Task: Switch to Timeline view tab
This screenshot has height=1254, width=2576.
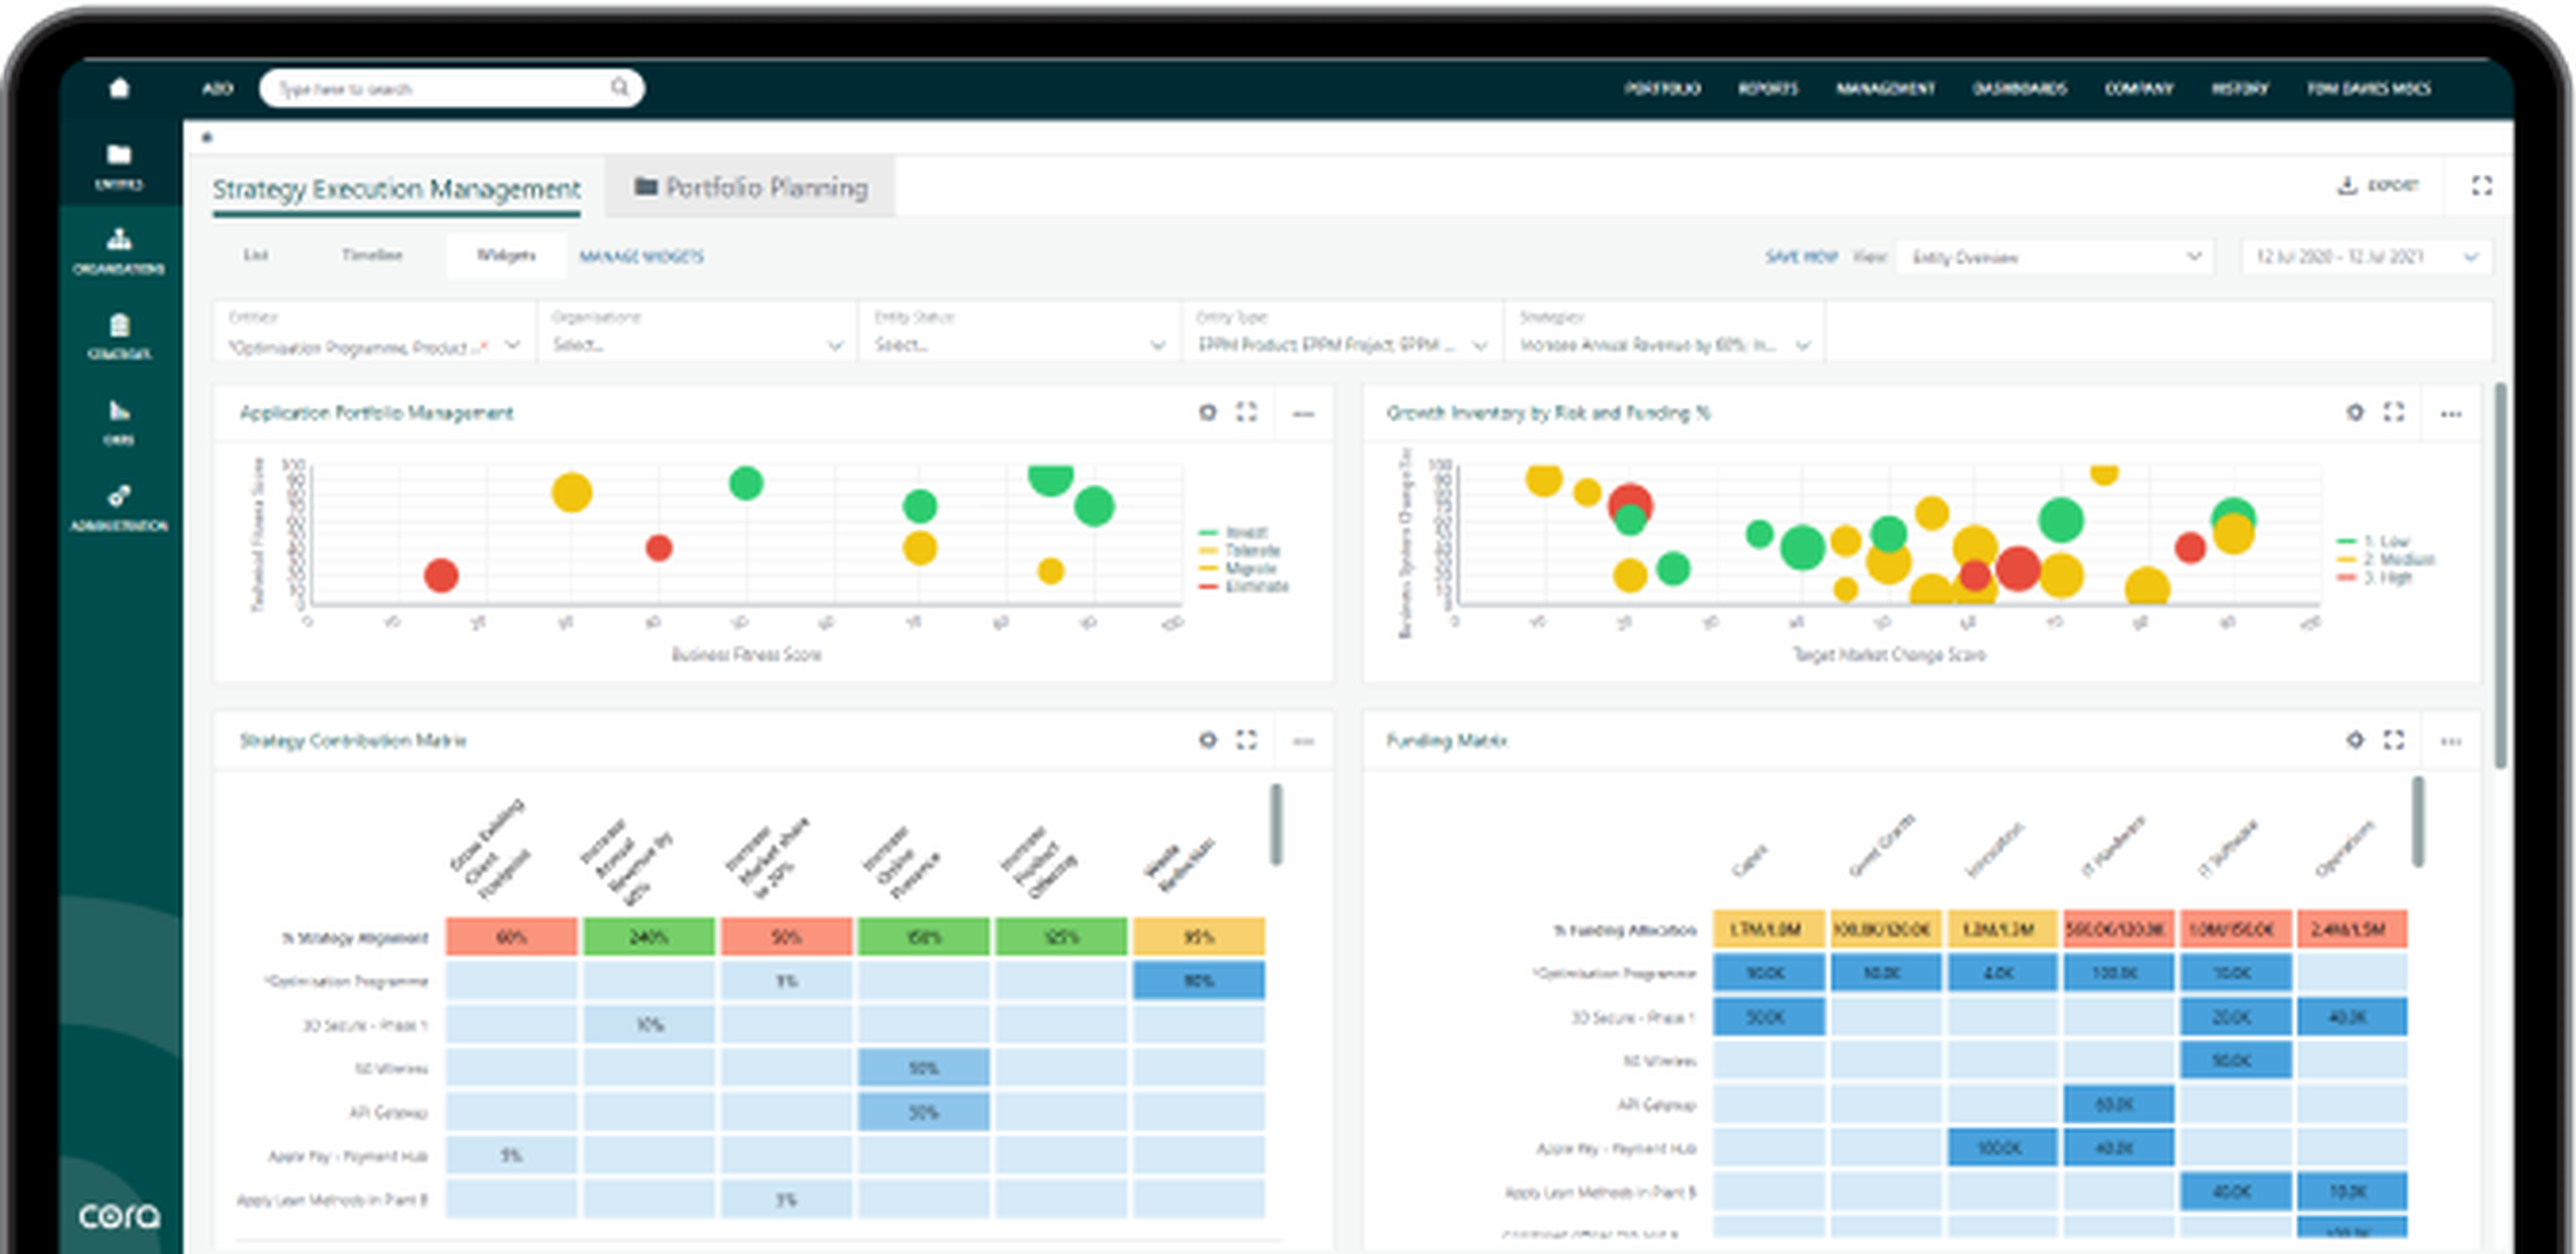Action: point(372,255)
